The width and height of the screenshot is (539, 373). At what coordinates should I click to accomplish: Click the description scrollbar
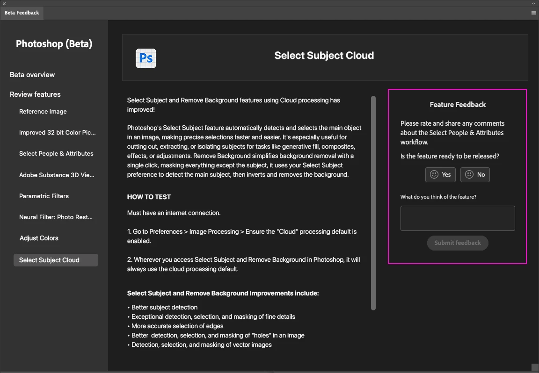click(x=373, y=203)
